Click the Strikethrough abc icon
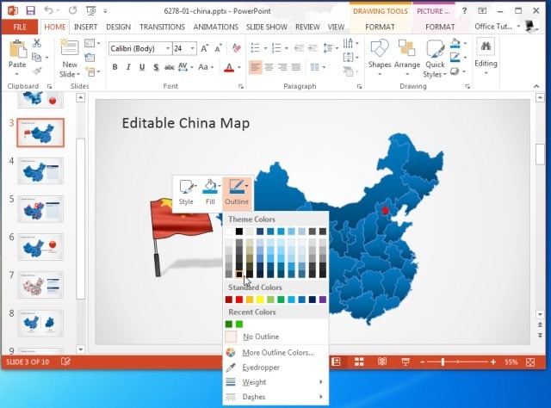The image size is (551, 408). click(170, 67)
